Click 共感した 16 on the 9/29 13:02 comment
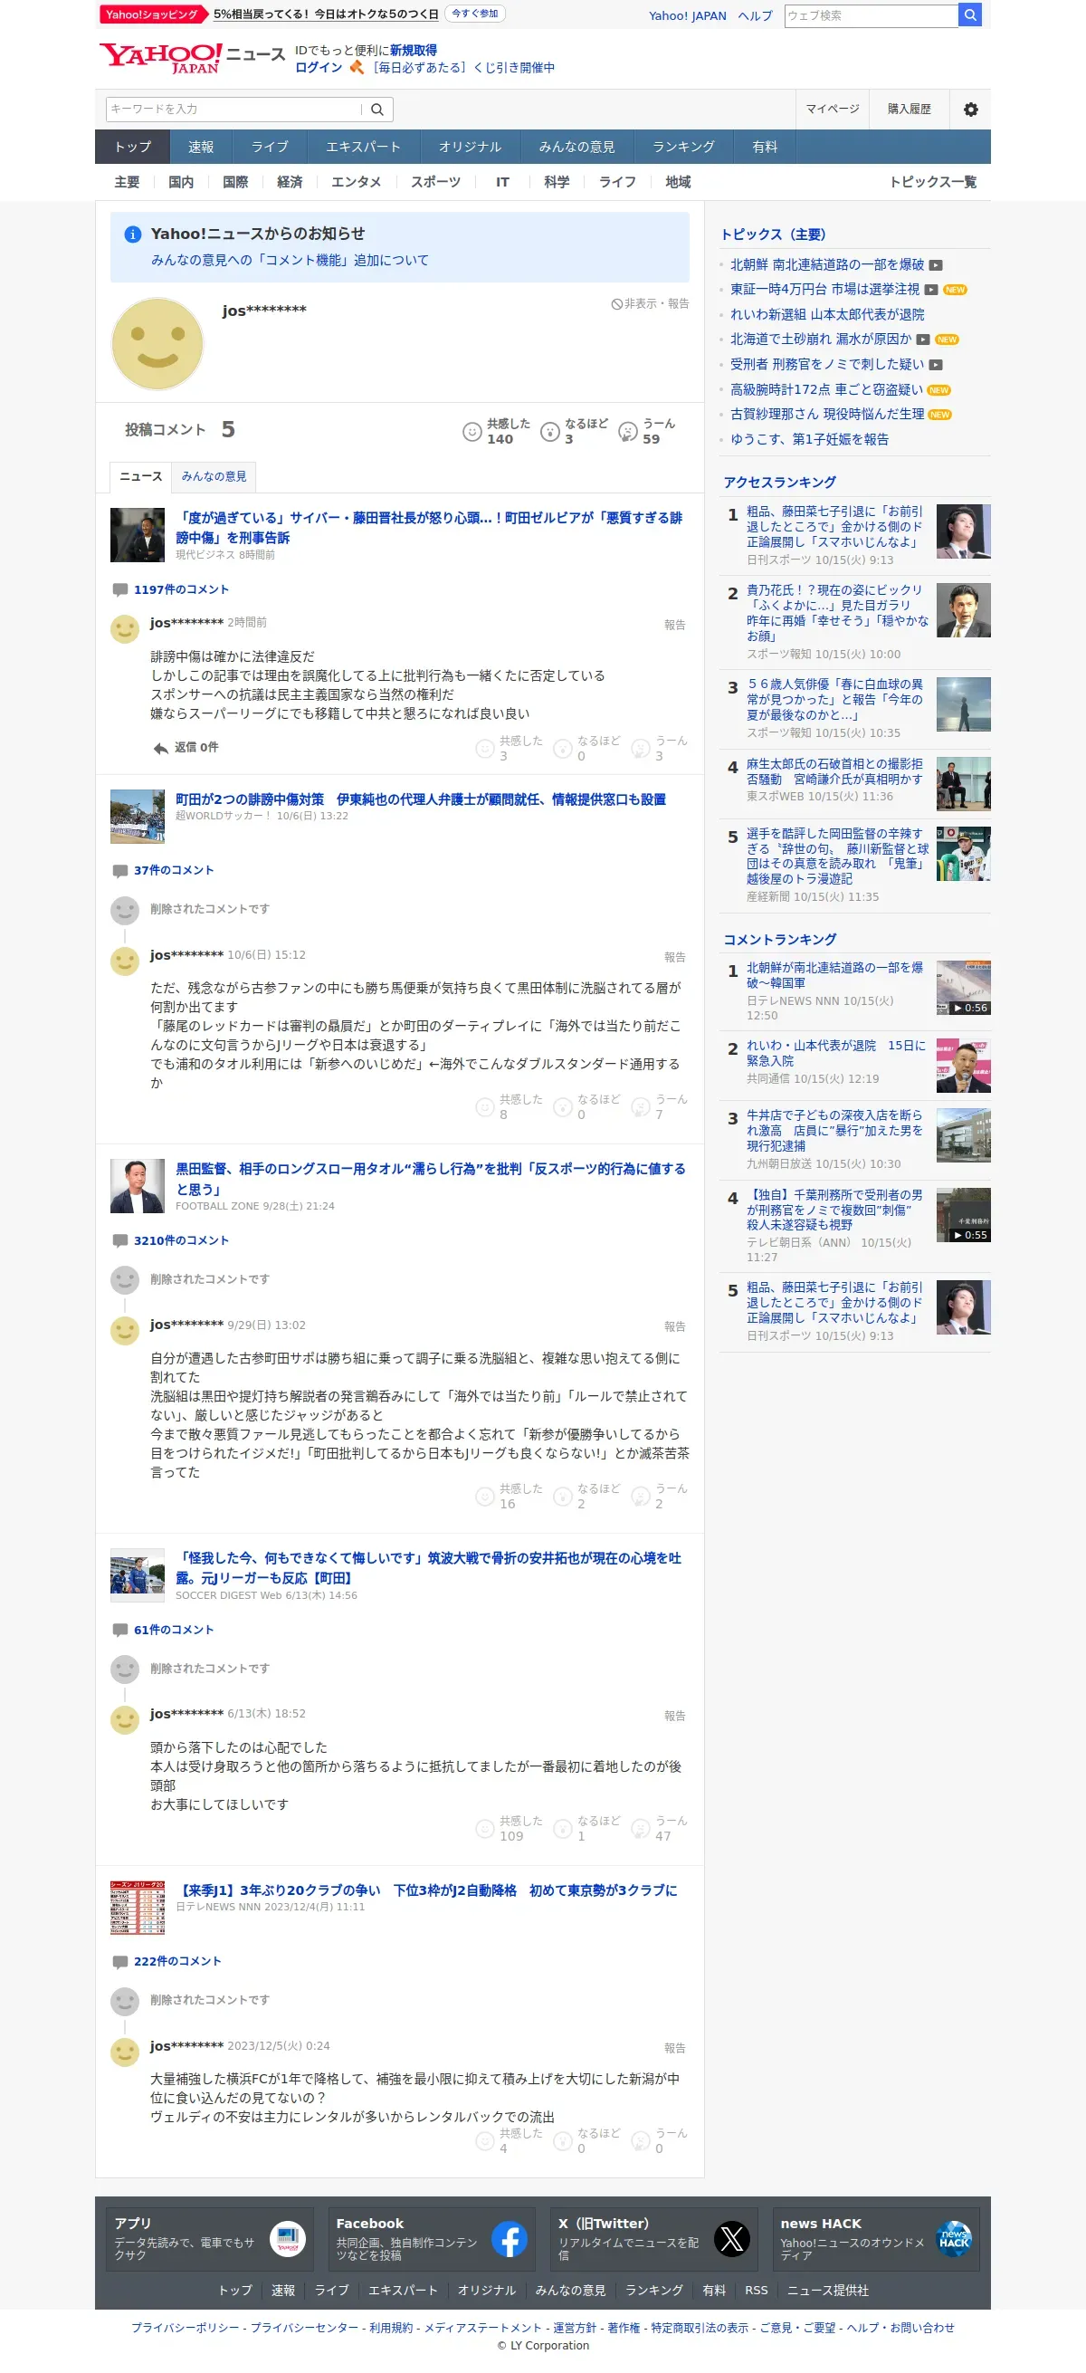Screen dimensions: 1086x2373 [x=510, y=1496]
